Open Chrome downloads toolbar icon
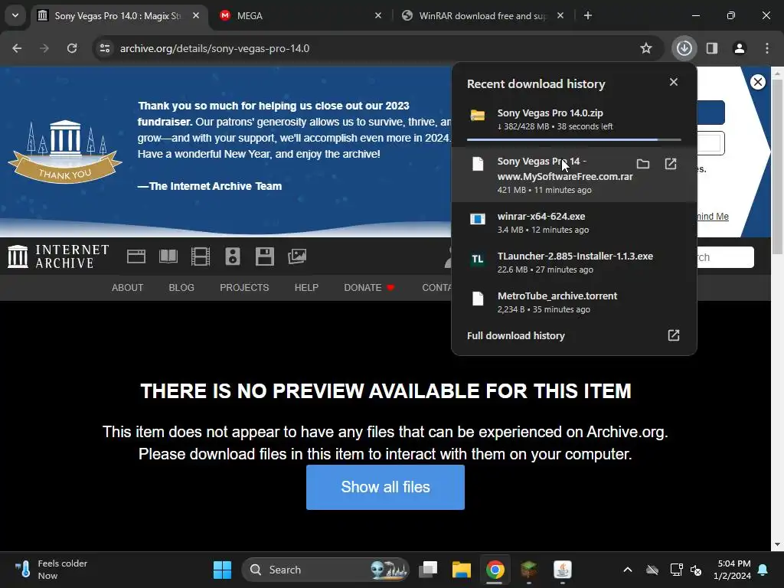Viewport: 784px width, 588px height. coord(684,48)
